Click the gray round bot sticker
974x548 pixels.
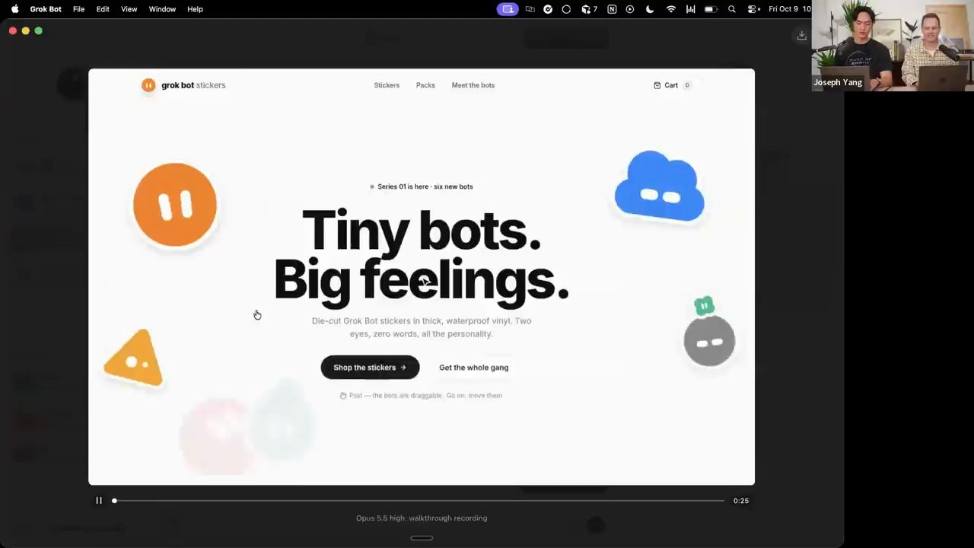click(x=709, y=341)
